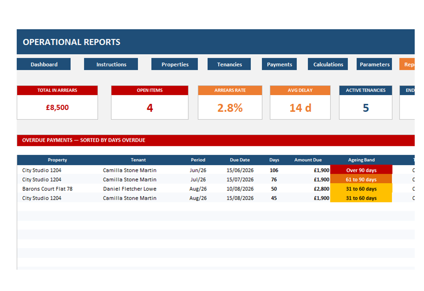This screenshot has height=291, width=424.
Task: Click the £2,800 amount due cell
Action: click(x=322, y=189)
